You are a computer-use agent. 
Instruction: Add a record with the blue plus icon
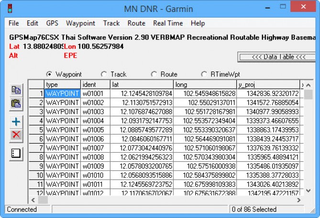(16, 122)
